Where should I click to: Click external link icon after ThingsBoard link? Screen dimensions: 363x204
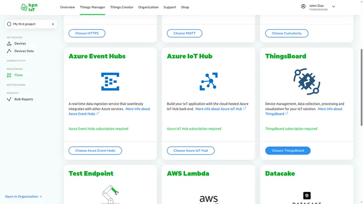287,114
